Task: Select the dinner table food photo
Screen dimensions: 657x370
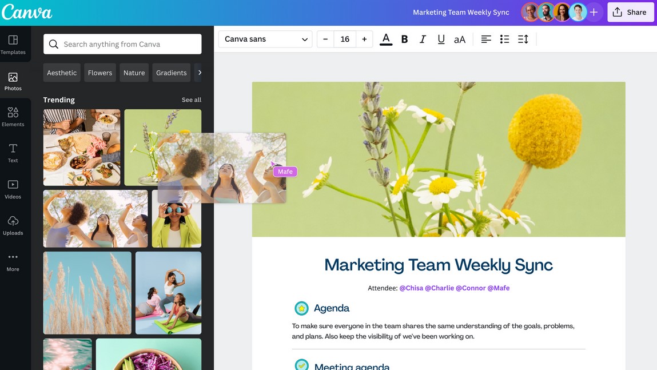Action: [82, 148]
